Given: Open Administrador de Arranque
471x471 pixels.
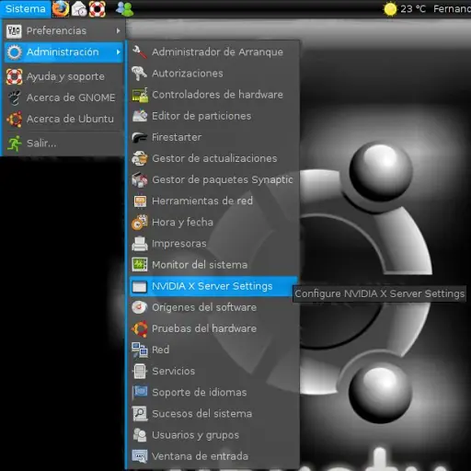Looking at the screenshot, I should pyautogui.click(x=213, y=52).
